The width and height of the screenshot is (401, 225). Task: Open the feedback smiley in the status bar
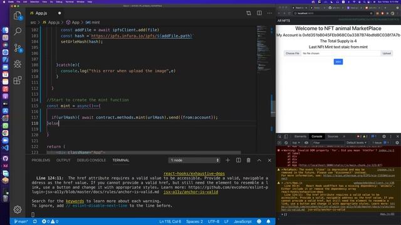point(259,221)
